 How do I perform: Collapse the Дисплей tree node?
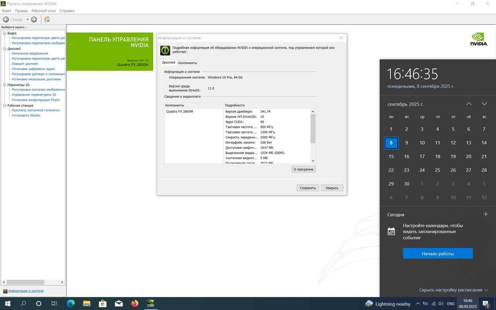pos(4,49)
